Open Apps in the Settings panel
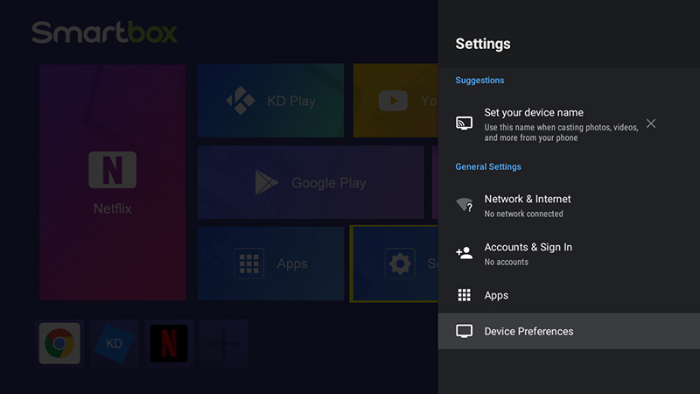Image resolution: width=700 pixels, height=394 pixels. pos(569,295)
